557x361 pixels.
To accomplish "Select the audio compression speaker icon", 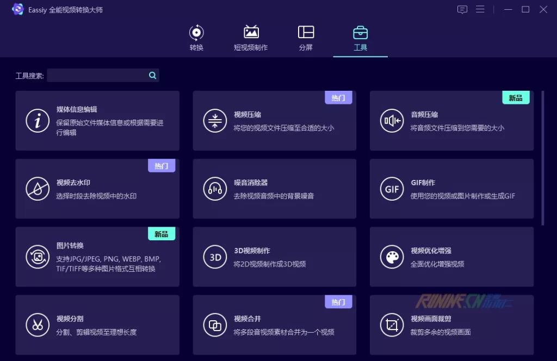I will pyautogui.click(x=392, y=121).
